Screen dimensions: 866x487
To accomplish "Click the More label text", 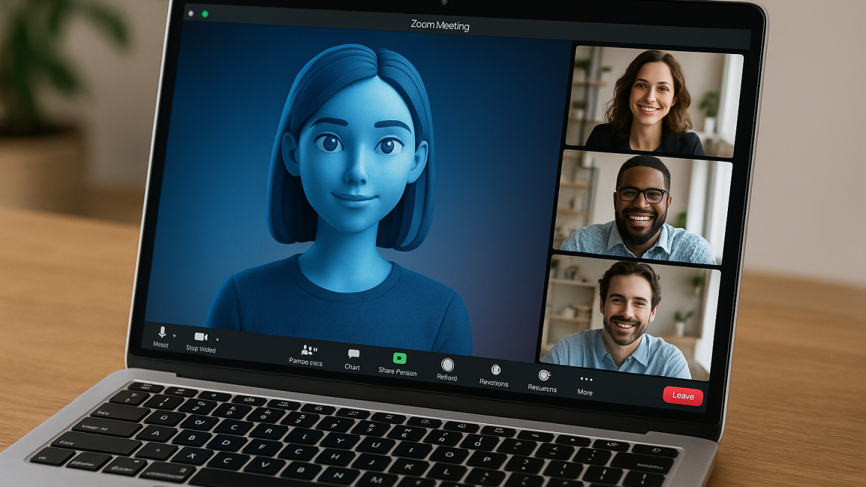I will tap(585, 393).
